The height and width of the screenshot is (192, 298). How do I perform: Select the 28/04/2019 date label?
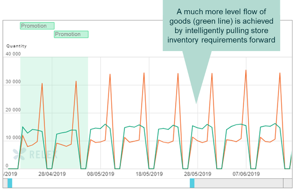(52, 174)
